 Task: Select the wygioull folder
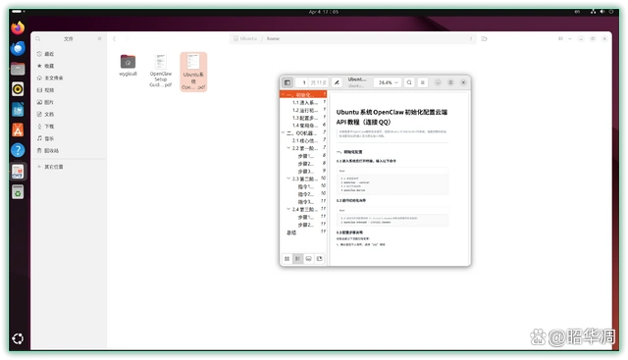128,65
